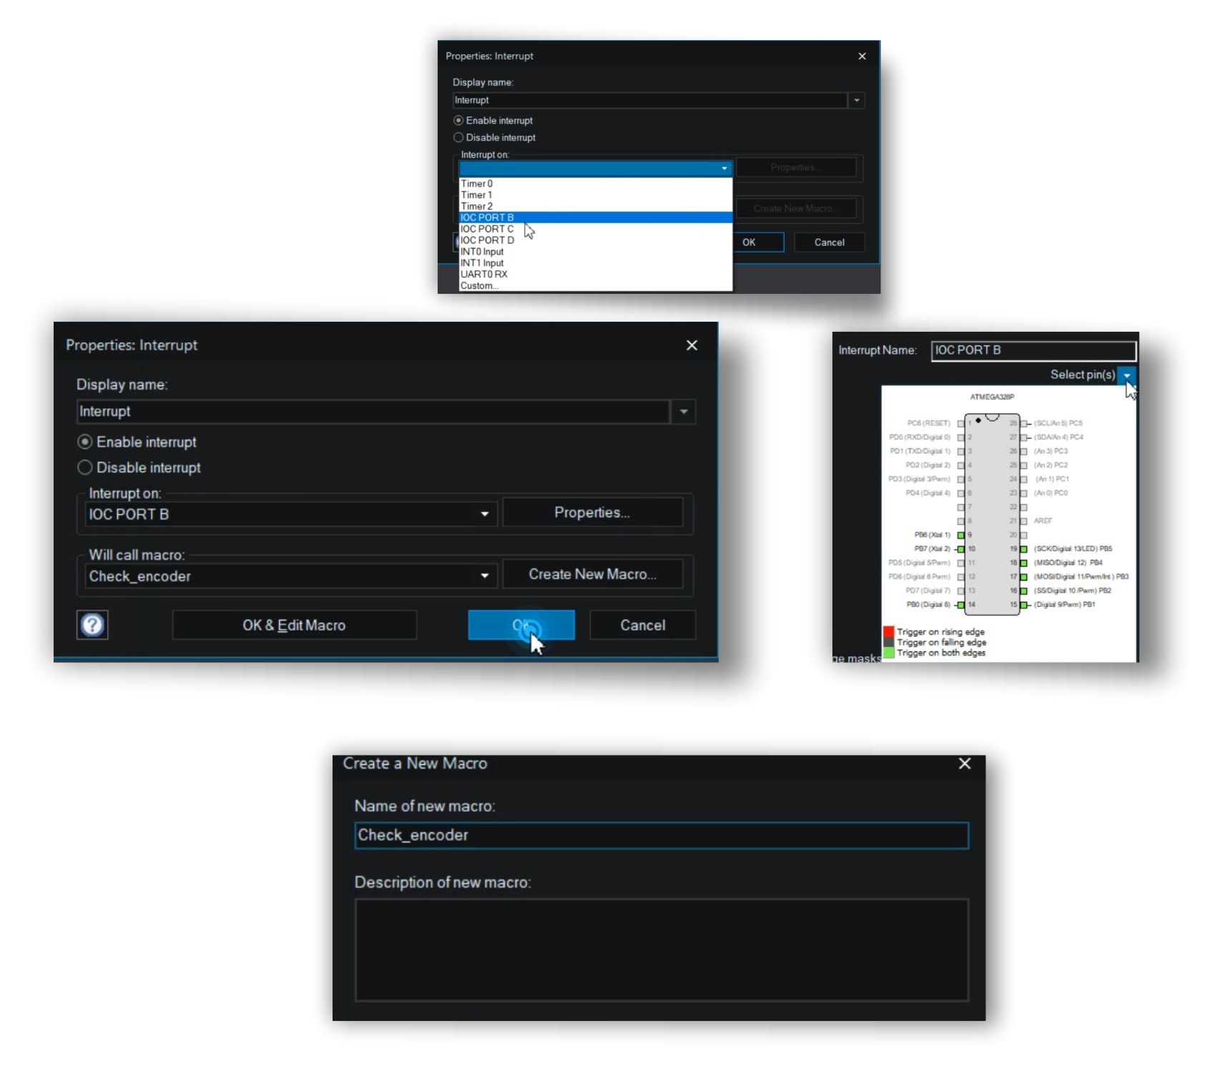Click green both edges legend swatch
This screenshot has width=1215, height=1066.
889,653
